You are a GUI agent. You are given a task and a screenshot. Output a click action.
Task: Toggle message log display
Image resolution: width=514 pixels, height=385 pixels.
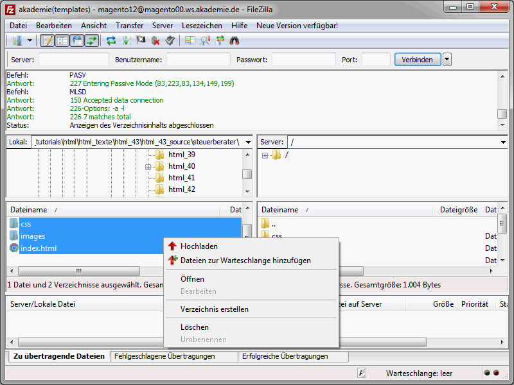click(47, 40)
